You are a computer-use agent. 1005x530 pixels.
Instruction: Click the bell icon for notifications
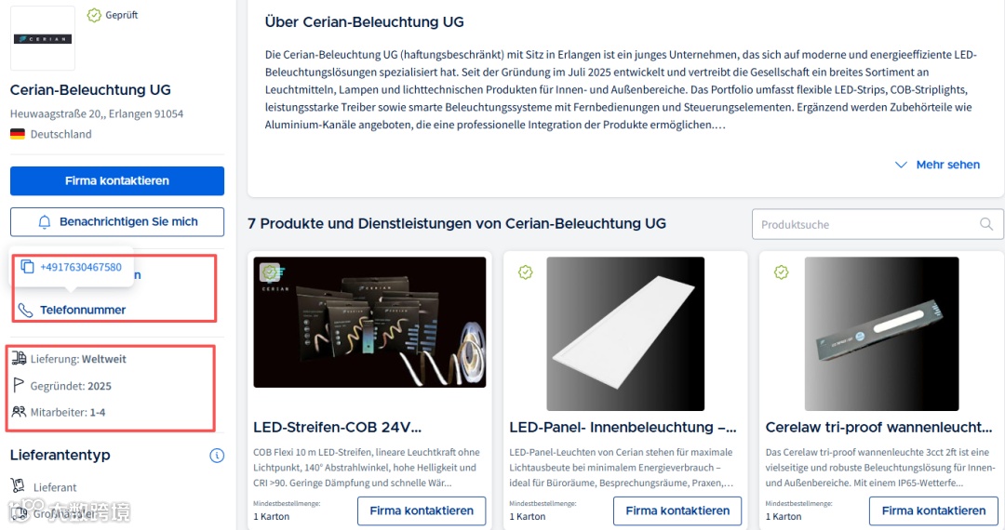pyautogui.click(x=45, y=221)
